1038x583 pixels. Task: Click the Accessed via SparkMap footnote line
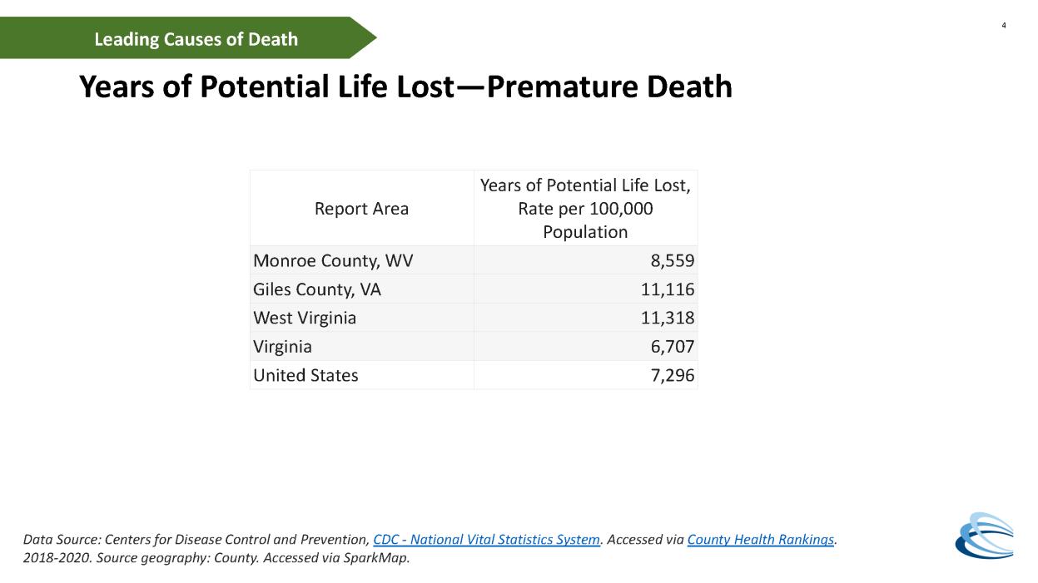pos(217,558)
